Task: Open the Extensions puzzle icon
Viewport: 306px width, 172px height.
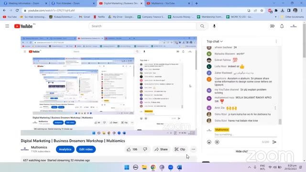Action: click(276, 11)
